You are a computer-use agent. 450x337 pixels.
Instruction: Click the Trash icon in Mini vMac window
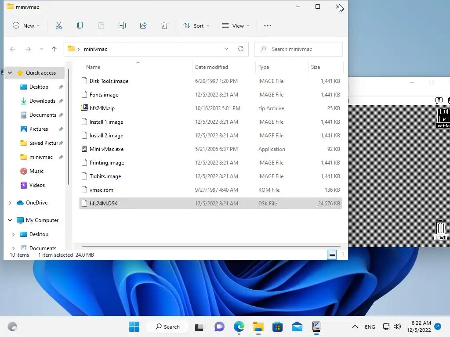[440, 230]
